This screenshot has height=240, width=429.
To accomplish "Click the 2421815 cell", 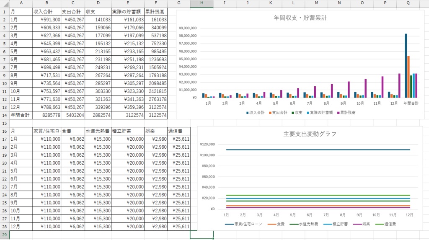I will coord(156,91).
